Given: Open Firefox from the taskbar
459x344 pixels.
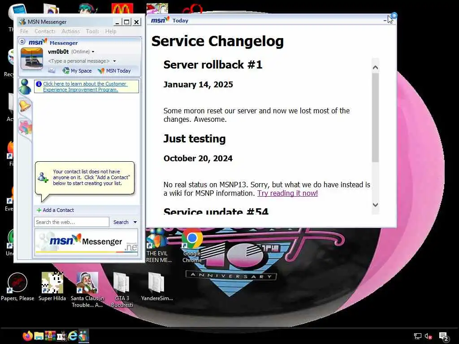Looking at the screenshot, I should point(27,336).
